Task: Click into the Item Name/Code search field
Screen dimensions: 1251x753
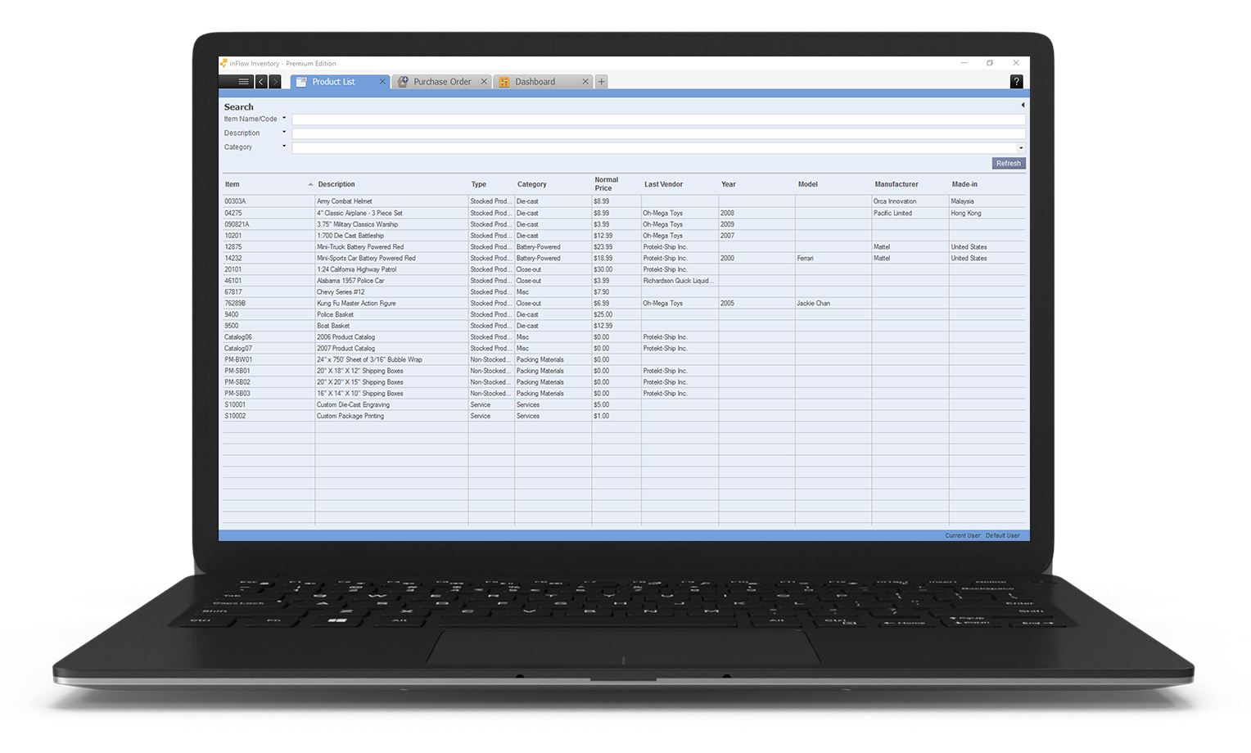Action: click(x=658, y=119)
